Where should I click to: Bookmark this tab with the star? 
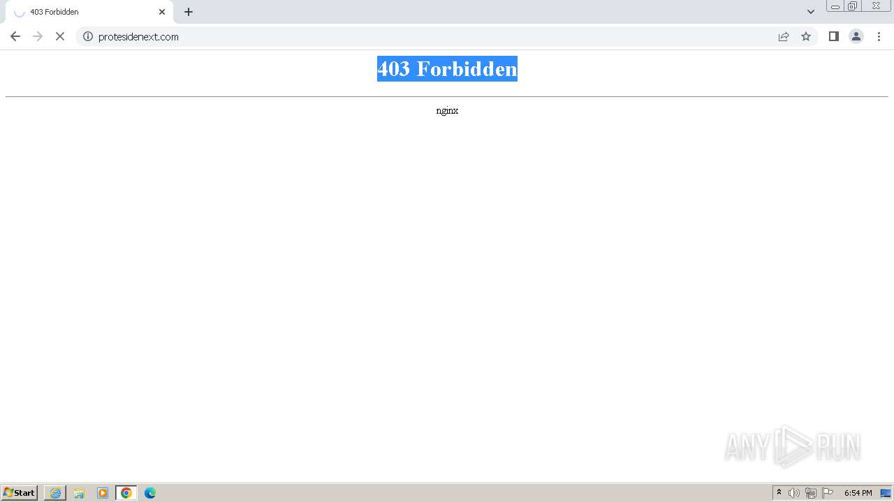[806, 36]
